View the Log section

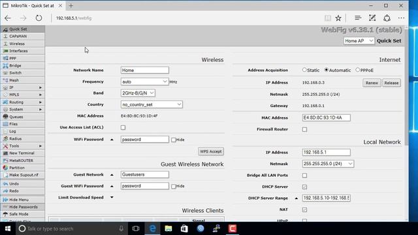pos(22,131)
